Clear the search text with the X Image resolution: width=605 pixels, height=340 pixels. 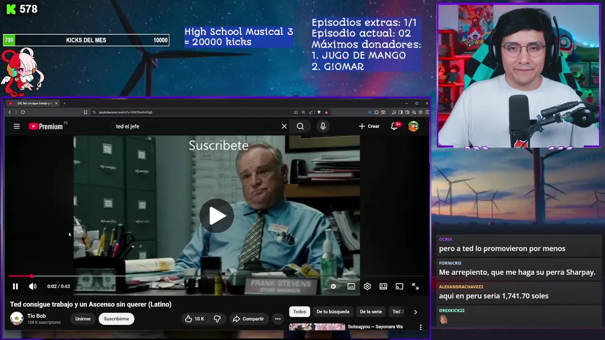point(284,126)
